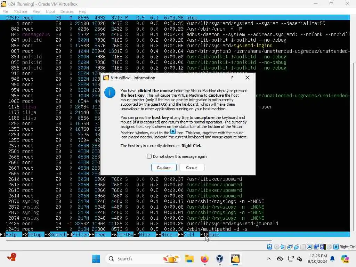Open the File menu
The height and width of the screenshot is (267, 356).
(5, 11)
